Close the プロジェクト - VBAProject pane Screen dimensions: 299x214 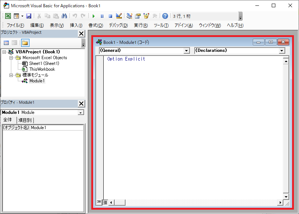point(81,34)
